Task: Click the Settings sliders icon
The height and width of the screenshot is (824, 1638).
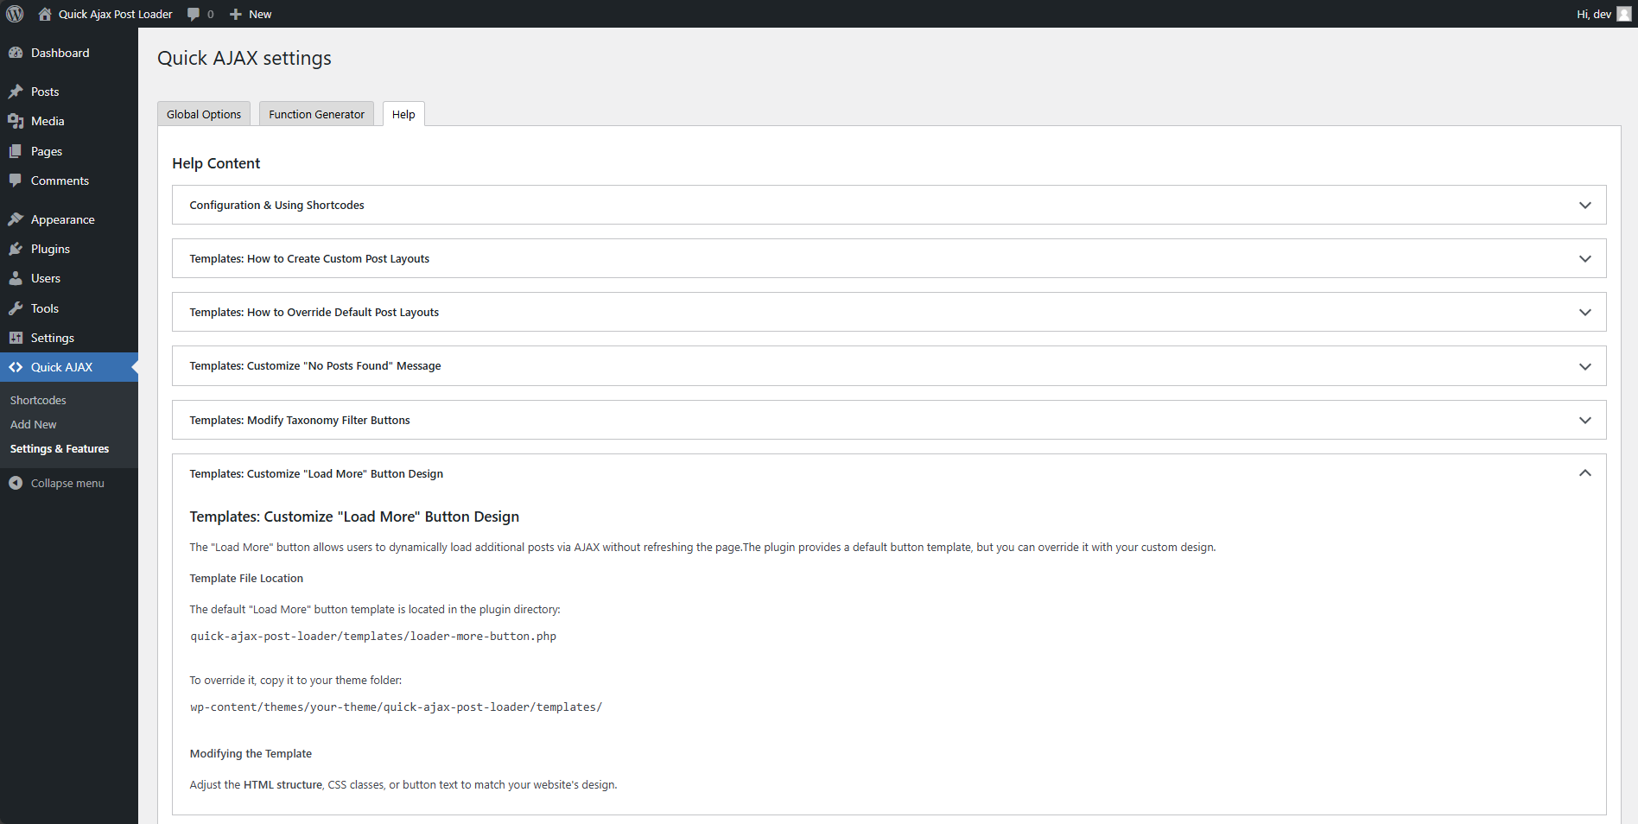Action: 16,338
